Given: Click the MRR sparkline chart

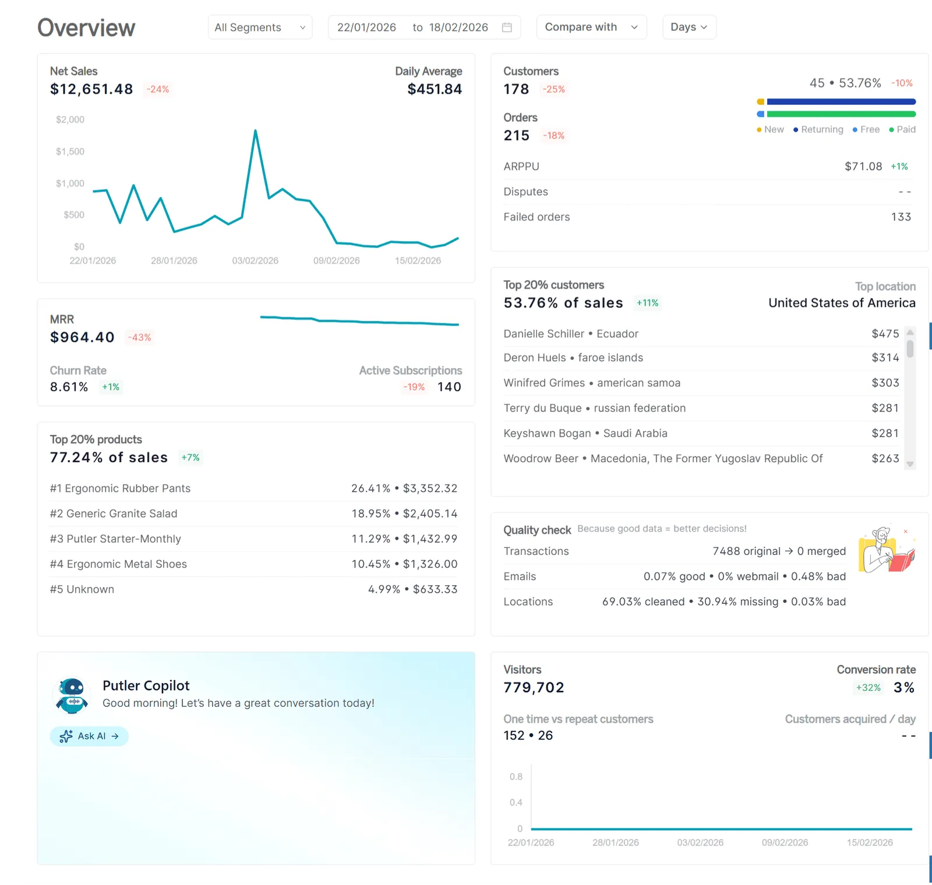Looking at the screenshot, I should (x=359, y=321).
